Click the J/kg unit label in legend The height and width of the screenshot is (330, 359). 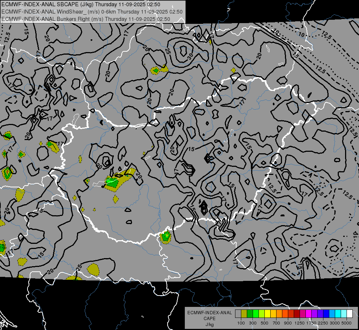(209, 324)
